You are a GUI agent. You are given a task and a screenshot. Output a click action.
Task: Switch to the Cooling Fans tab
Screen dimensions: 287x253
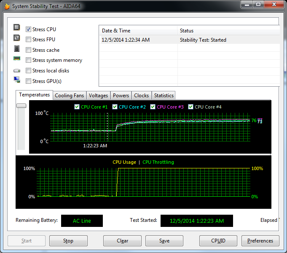point(70,96)
